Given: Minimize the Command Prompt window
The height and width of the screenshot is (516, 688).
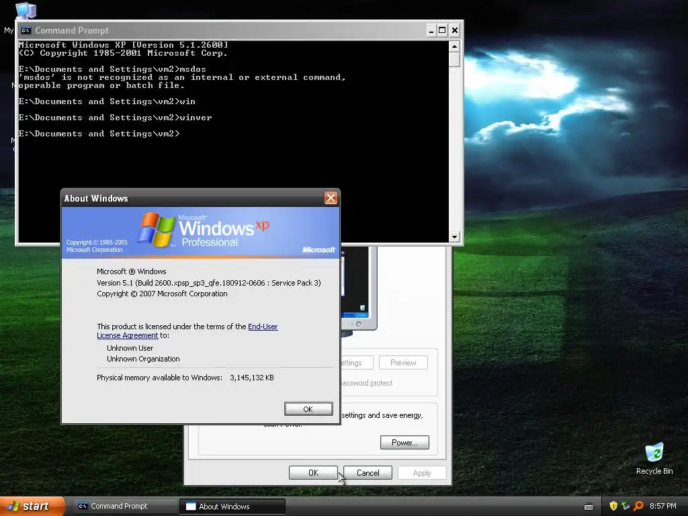Looking at the screenshot, I should [431, 30].
